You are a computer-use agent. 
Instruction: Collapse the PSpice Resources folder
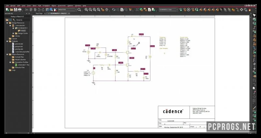[7, 54]
